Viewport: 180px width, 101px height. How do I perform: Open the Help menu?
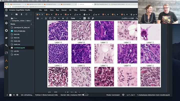[x=90, y=10]
